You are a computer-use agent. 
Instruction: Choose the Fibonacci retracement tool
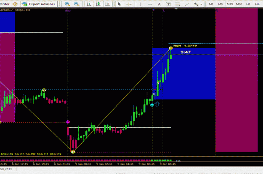178,4
